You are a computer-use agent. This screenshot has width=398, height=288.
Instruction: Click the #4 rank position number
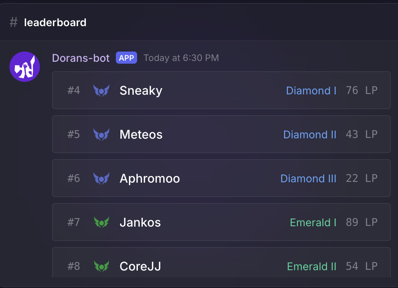[74, 91]
